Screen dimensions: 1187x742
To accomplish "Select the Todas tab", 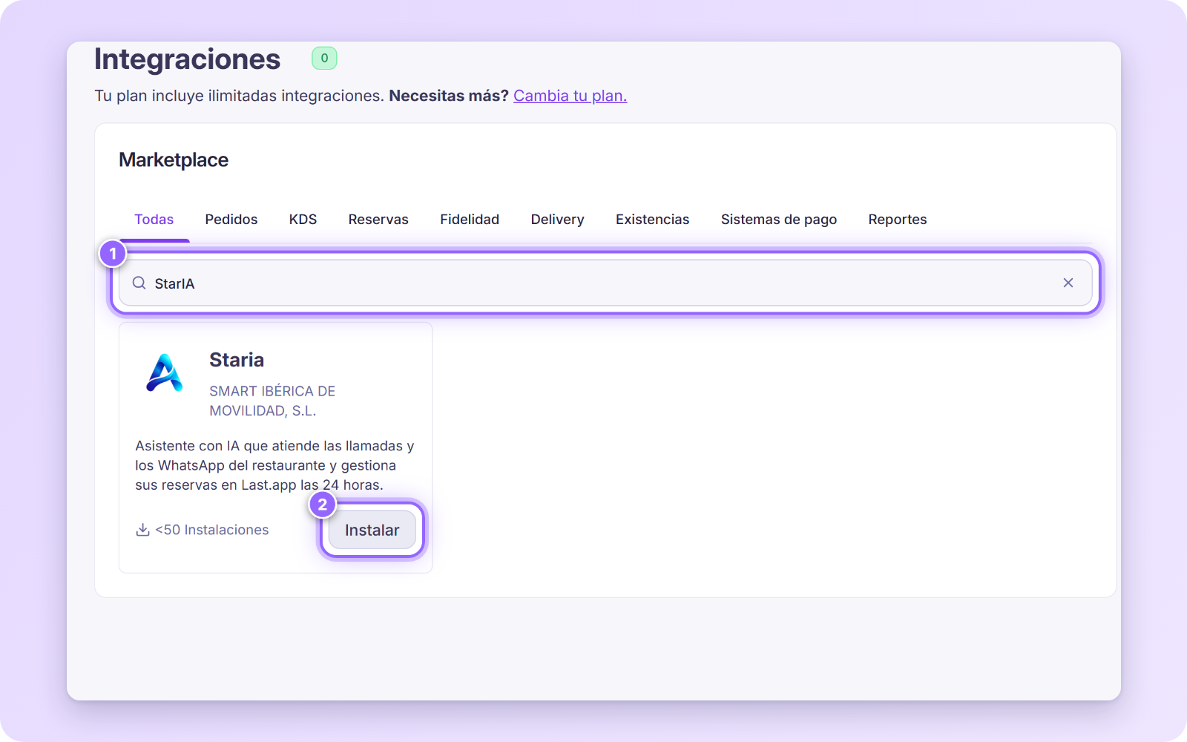I will 154,220.
